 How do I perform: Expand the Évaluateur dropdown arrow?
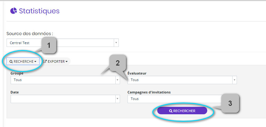(x=234, y=80)
